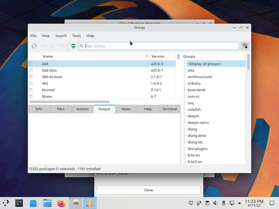Open Discover software store in taskbar

pyautogui.click(x=33, y=203)
